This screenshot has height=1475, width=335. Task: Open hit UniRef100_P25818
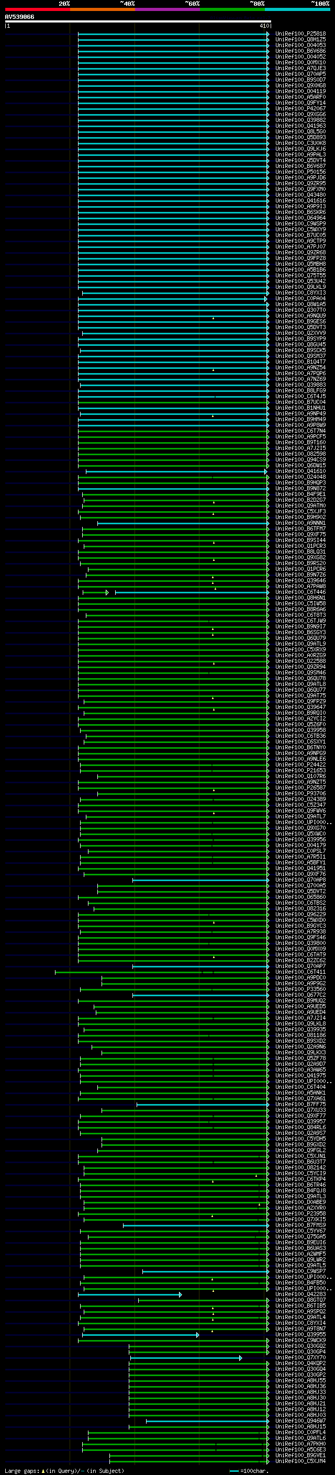point(300,34)
